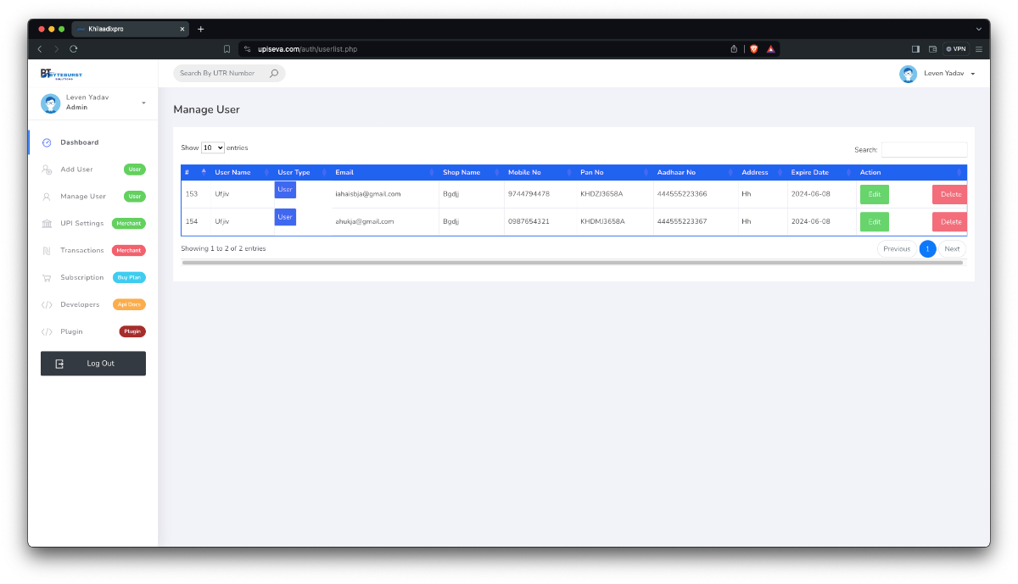This screenshot has height=584, width=1018.
Task: Open the browser sidebar panel icon
Action: point(915,49)
